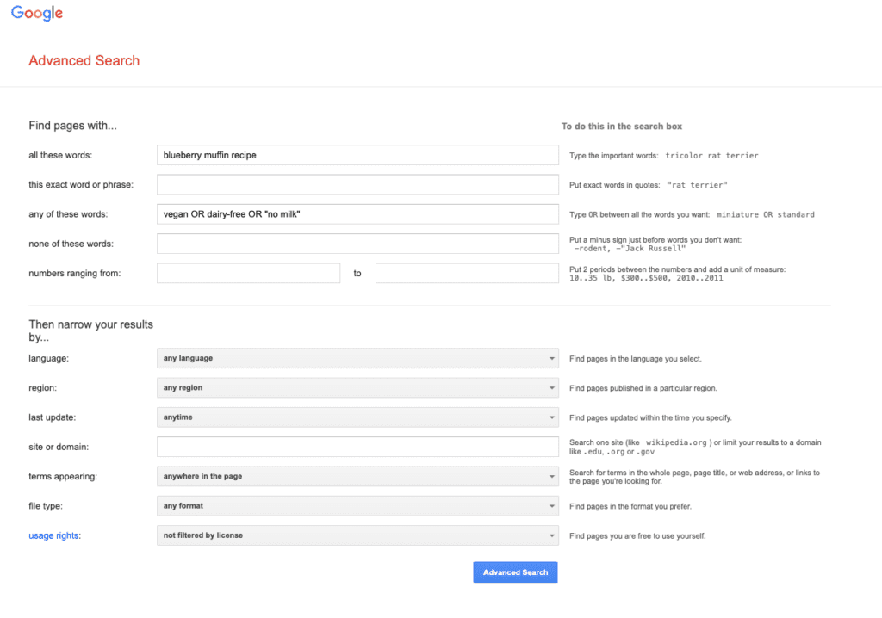Expand the file type dropdown
This screenshot has height=618, width=882.
pos(357,506)
